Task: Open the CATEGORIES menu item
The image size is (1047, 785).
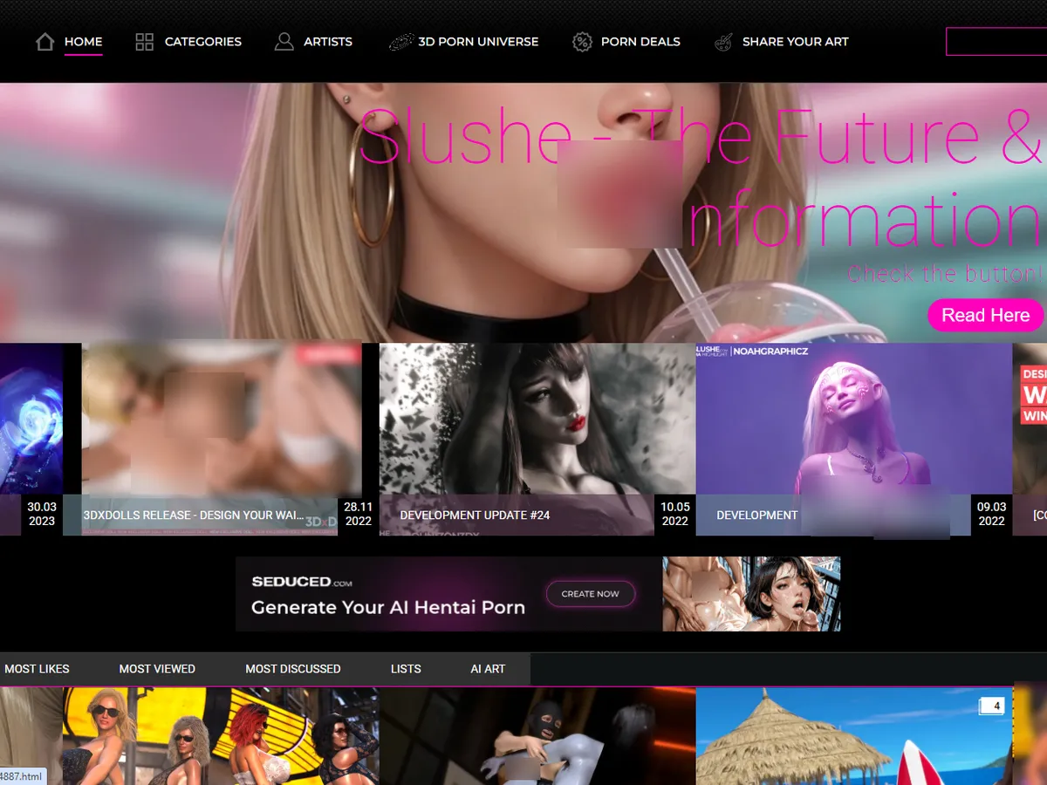Action: pyautogui.click(x=203, y=41)
